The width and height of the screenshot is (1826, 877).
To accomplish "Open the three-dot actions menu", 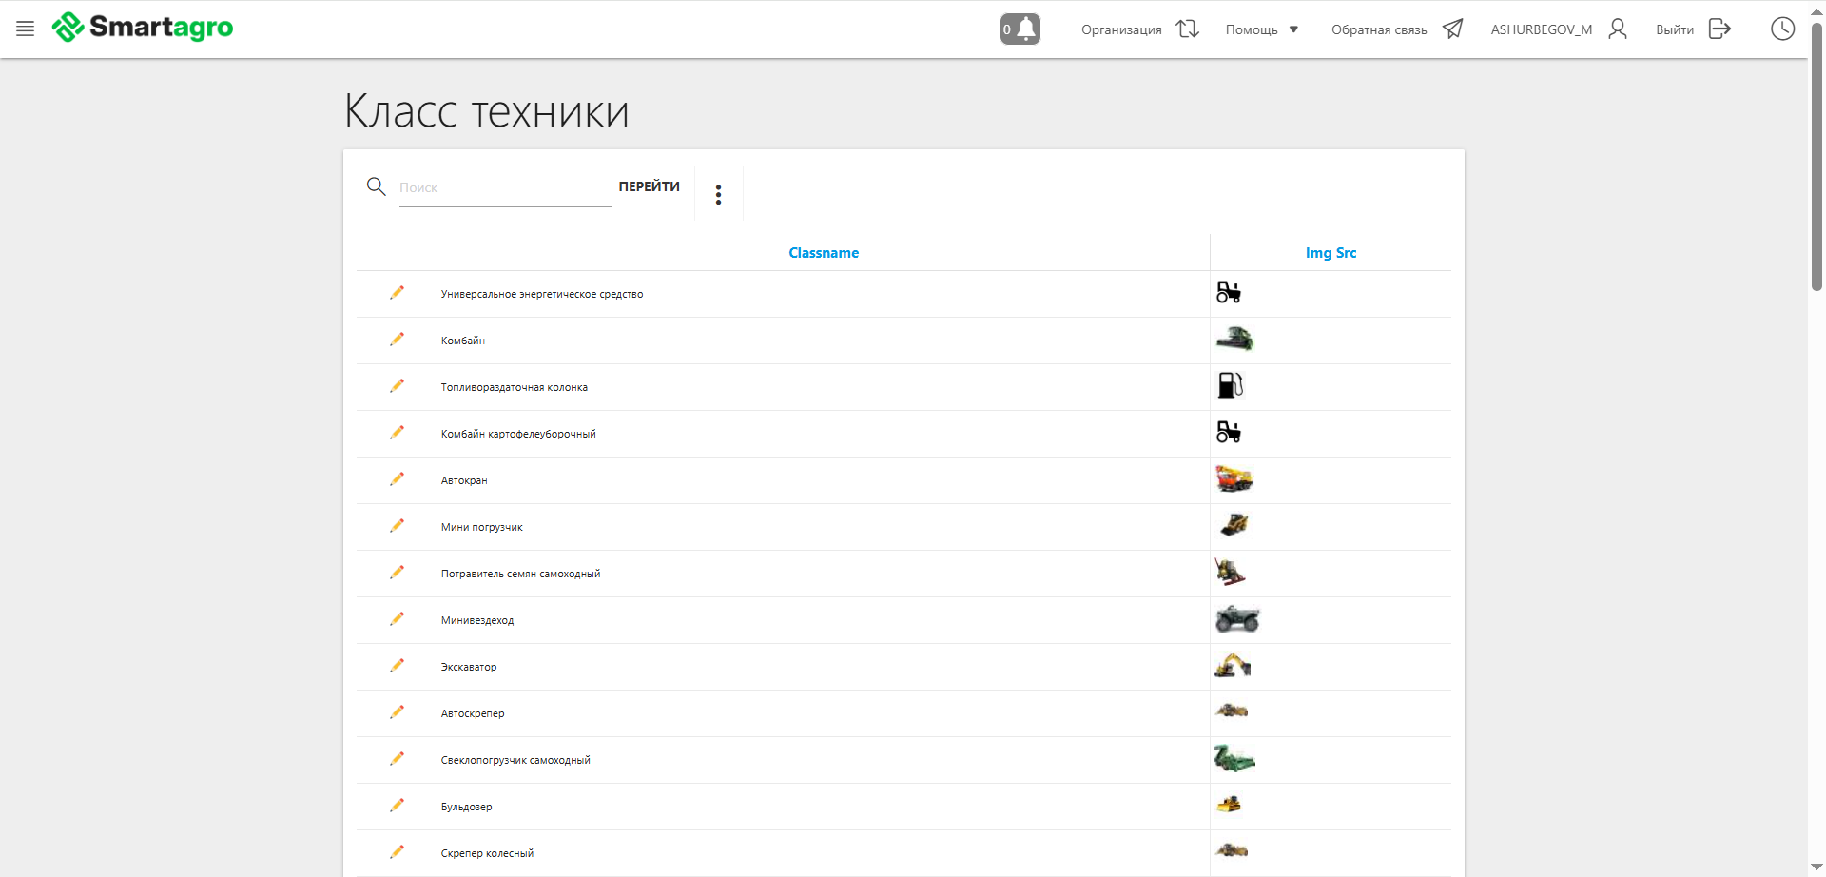I will pos(718,195).
